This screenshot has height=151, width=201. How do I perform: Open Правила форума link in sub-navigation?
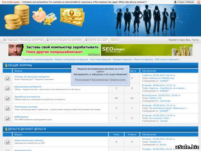click(122, 59)
